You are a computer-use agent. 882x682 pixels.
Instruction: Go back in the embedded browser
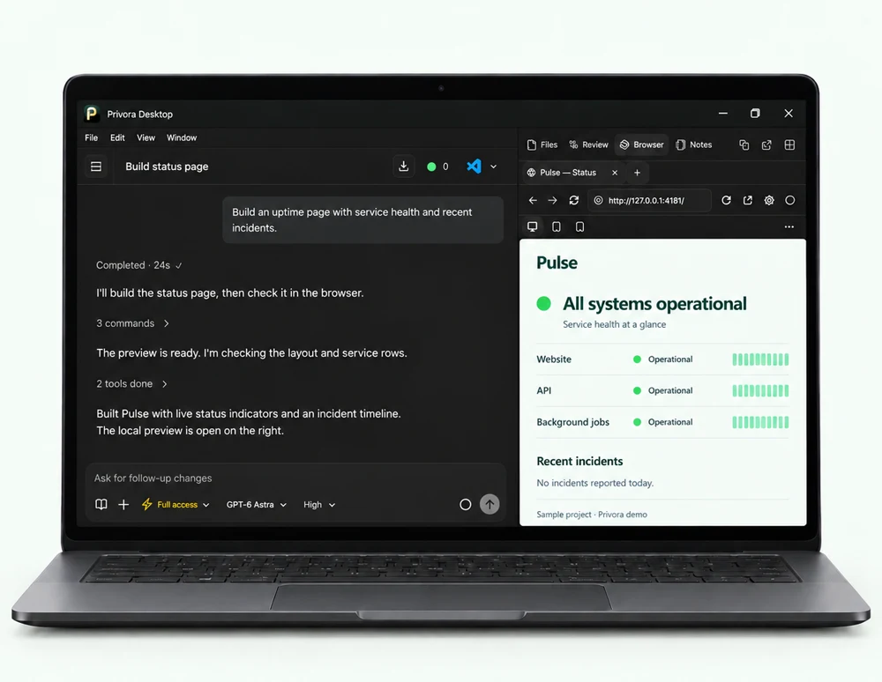tap(533, 201)
